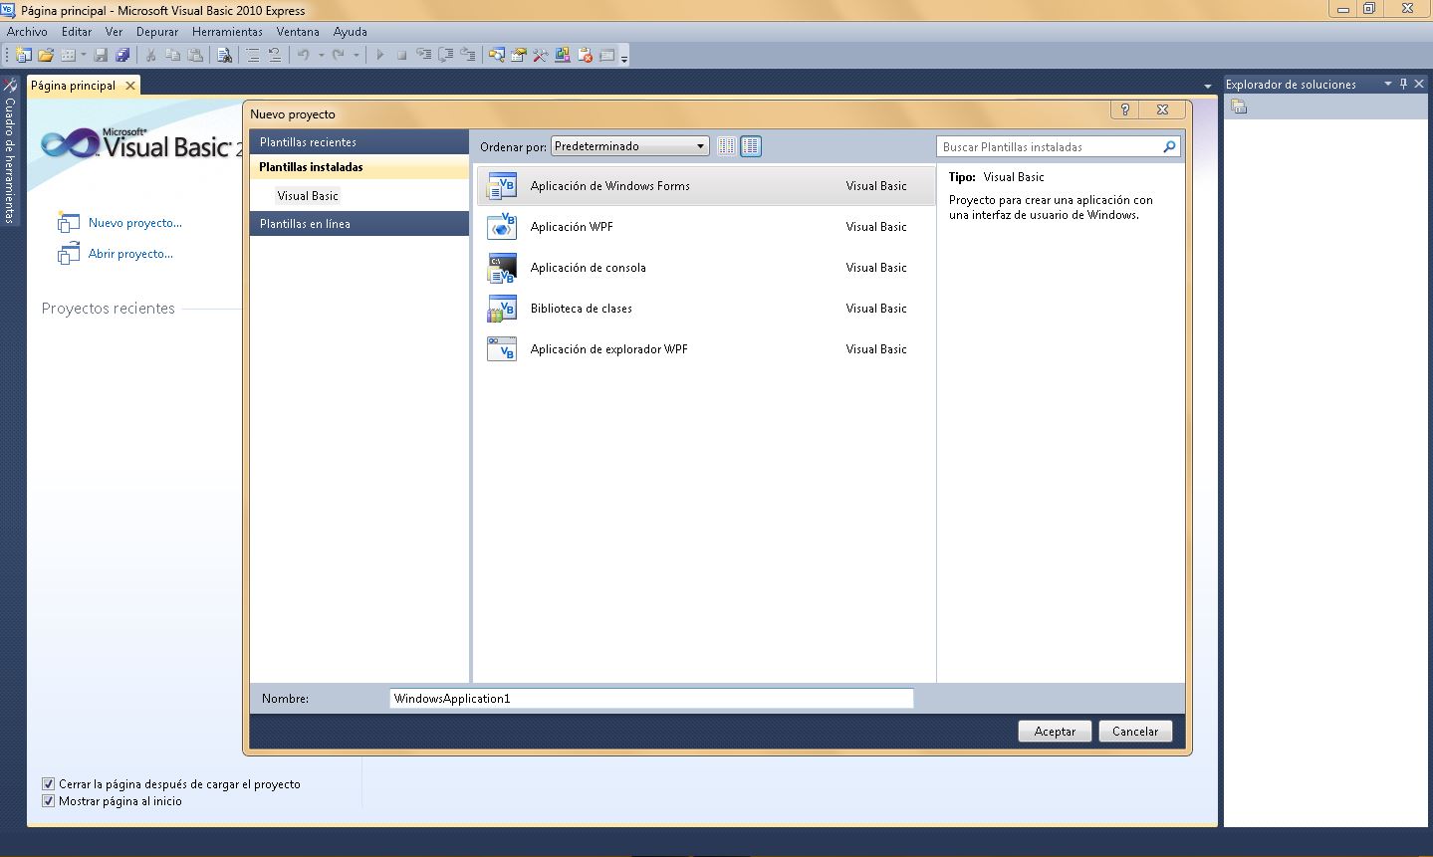Click Undo arrow icon
This screenshot has width=1433, height=857.
304,56
